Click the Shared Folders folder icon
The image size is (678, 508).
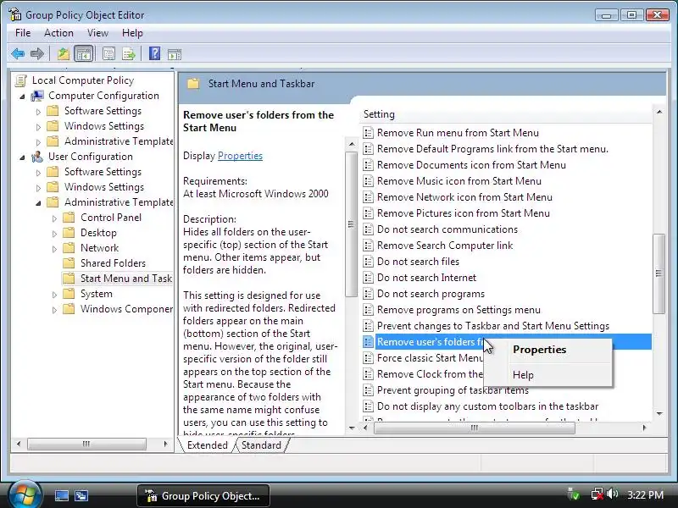[x=69, y=262]
